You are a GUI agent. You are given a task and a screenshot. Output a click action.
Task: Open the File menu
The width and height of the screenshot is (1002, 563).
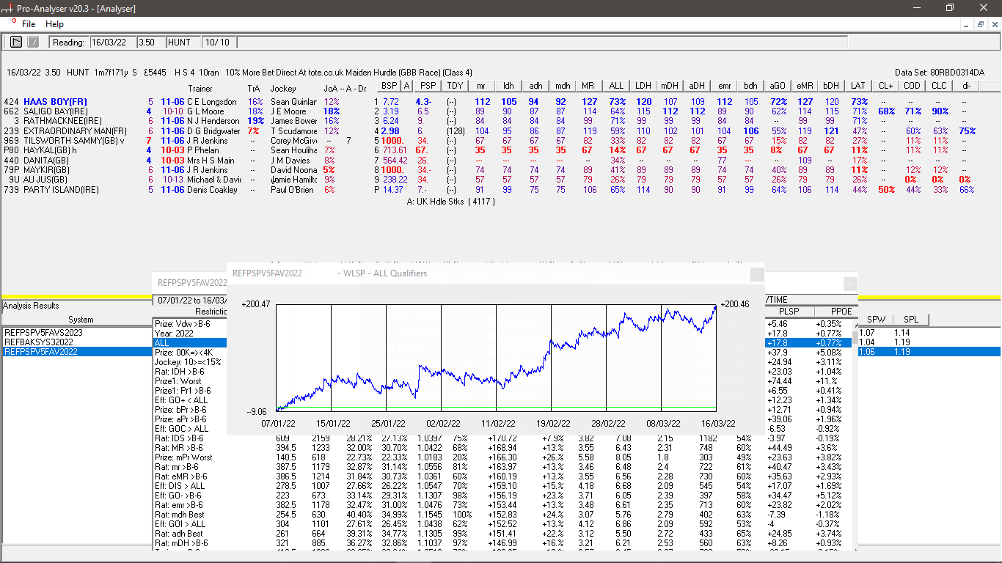[x=29, y=24]
